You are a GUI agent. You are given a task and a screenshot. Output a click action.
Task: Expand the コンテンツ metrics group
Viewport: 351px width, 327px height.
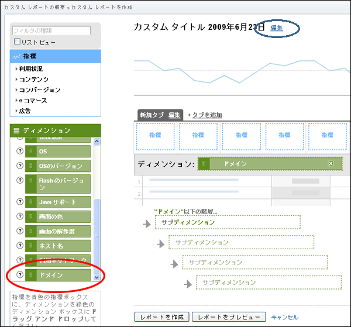[32, 79]
